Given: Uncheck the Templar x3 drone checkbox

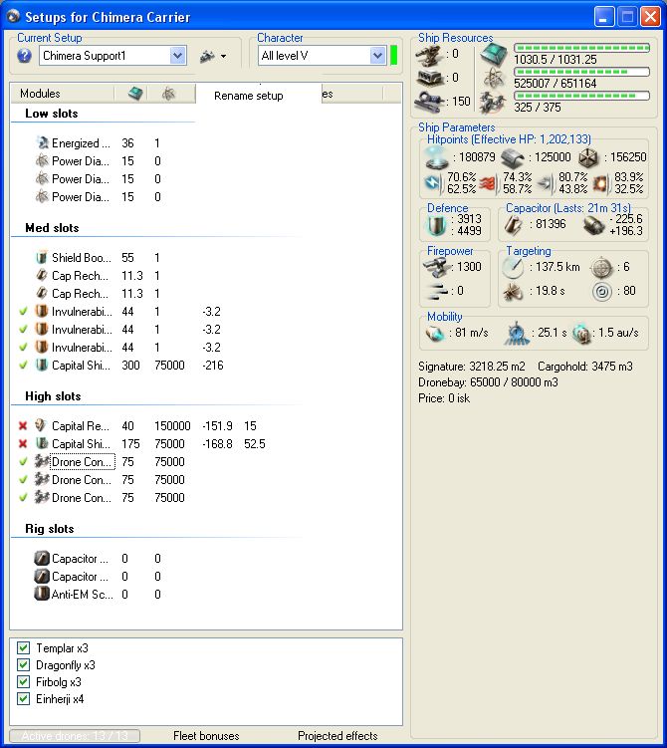Looking at the screenshot, I should (23, 647).
